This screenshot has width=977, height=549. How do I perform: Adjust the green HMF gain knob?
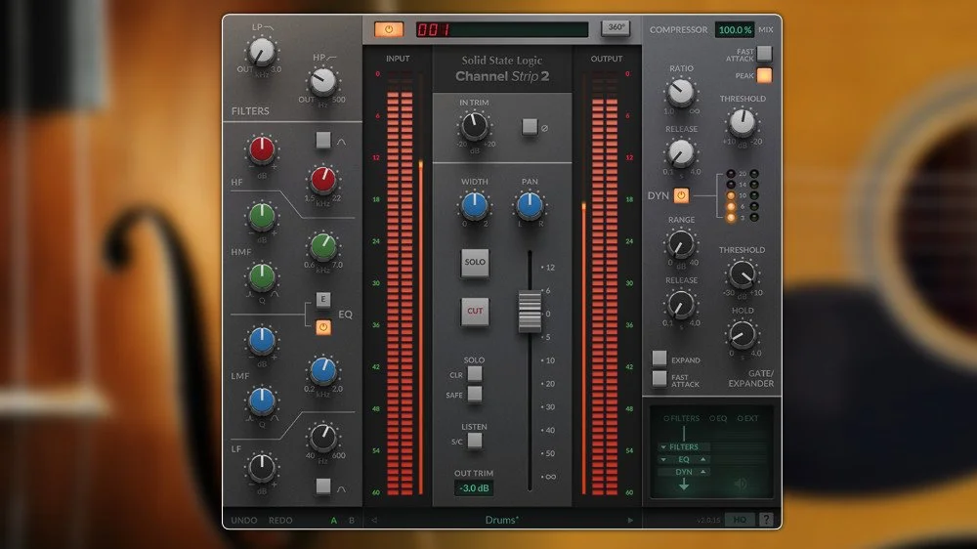[x=262, y=216]
